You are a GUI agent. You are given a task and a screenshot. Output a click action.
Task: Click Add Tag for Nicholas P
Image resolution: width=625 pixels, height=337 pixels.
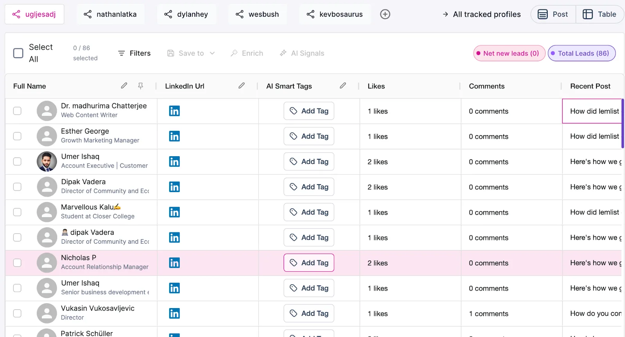click(x=309, y=263)
